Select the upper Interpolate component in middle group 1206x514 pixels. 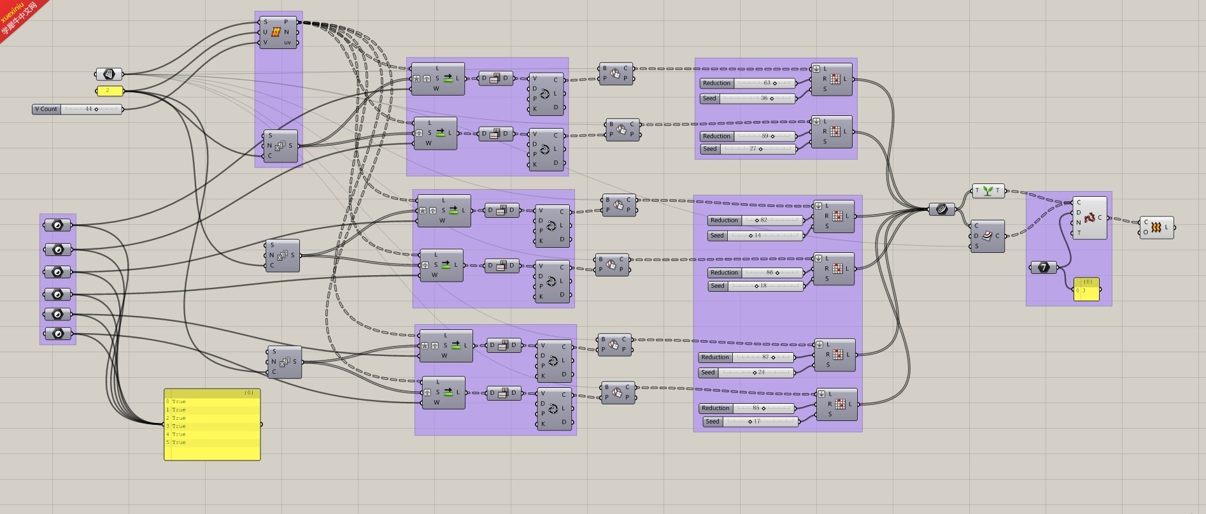[551, 226]
